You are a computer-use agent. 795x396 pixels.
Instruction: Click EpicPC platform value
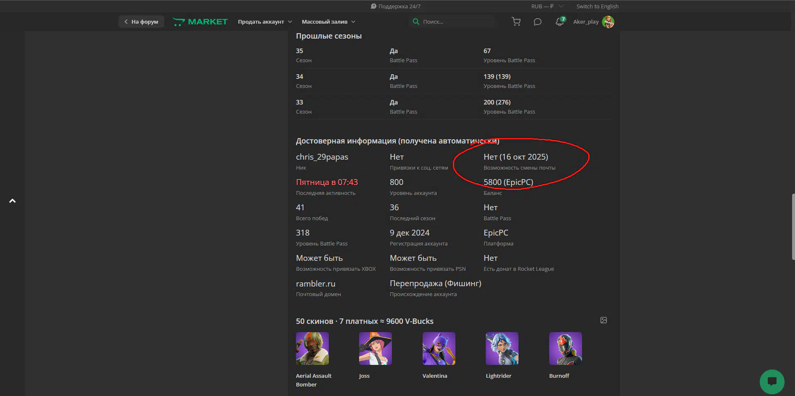[x=496, y=233]
